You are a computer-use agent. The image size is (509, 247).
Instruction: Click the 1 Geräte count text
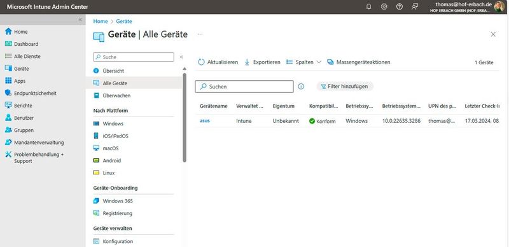[484, 62]
